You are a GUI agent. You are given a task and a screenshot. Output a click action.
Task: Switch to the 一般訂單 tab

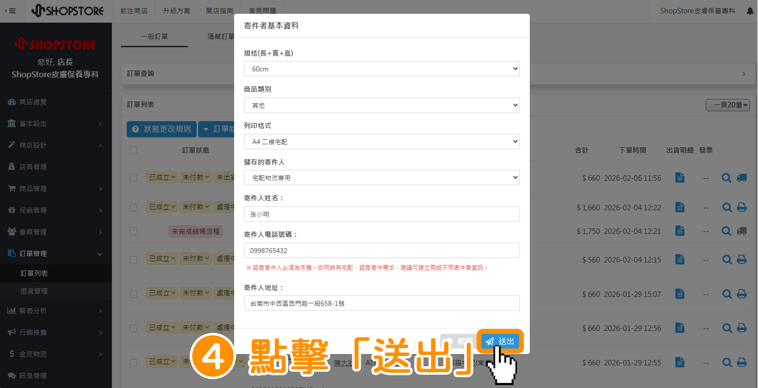pos(154,36)
